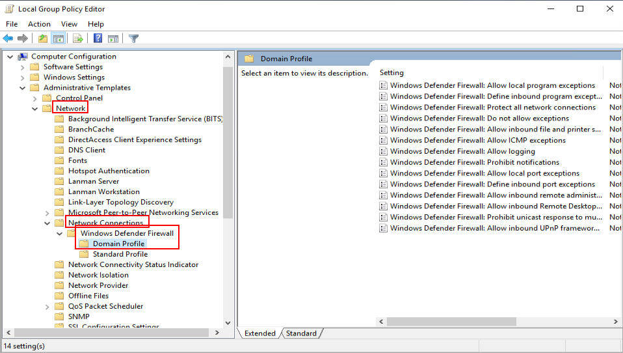Click the Lanman Server folder icon
This screenshot has width=623, height=353.
pos(59,181)
